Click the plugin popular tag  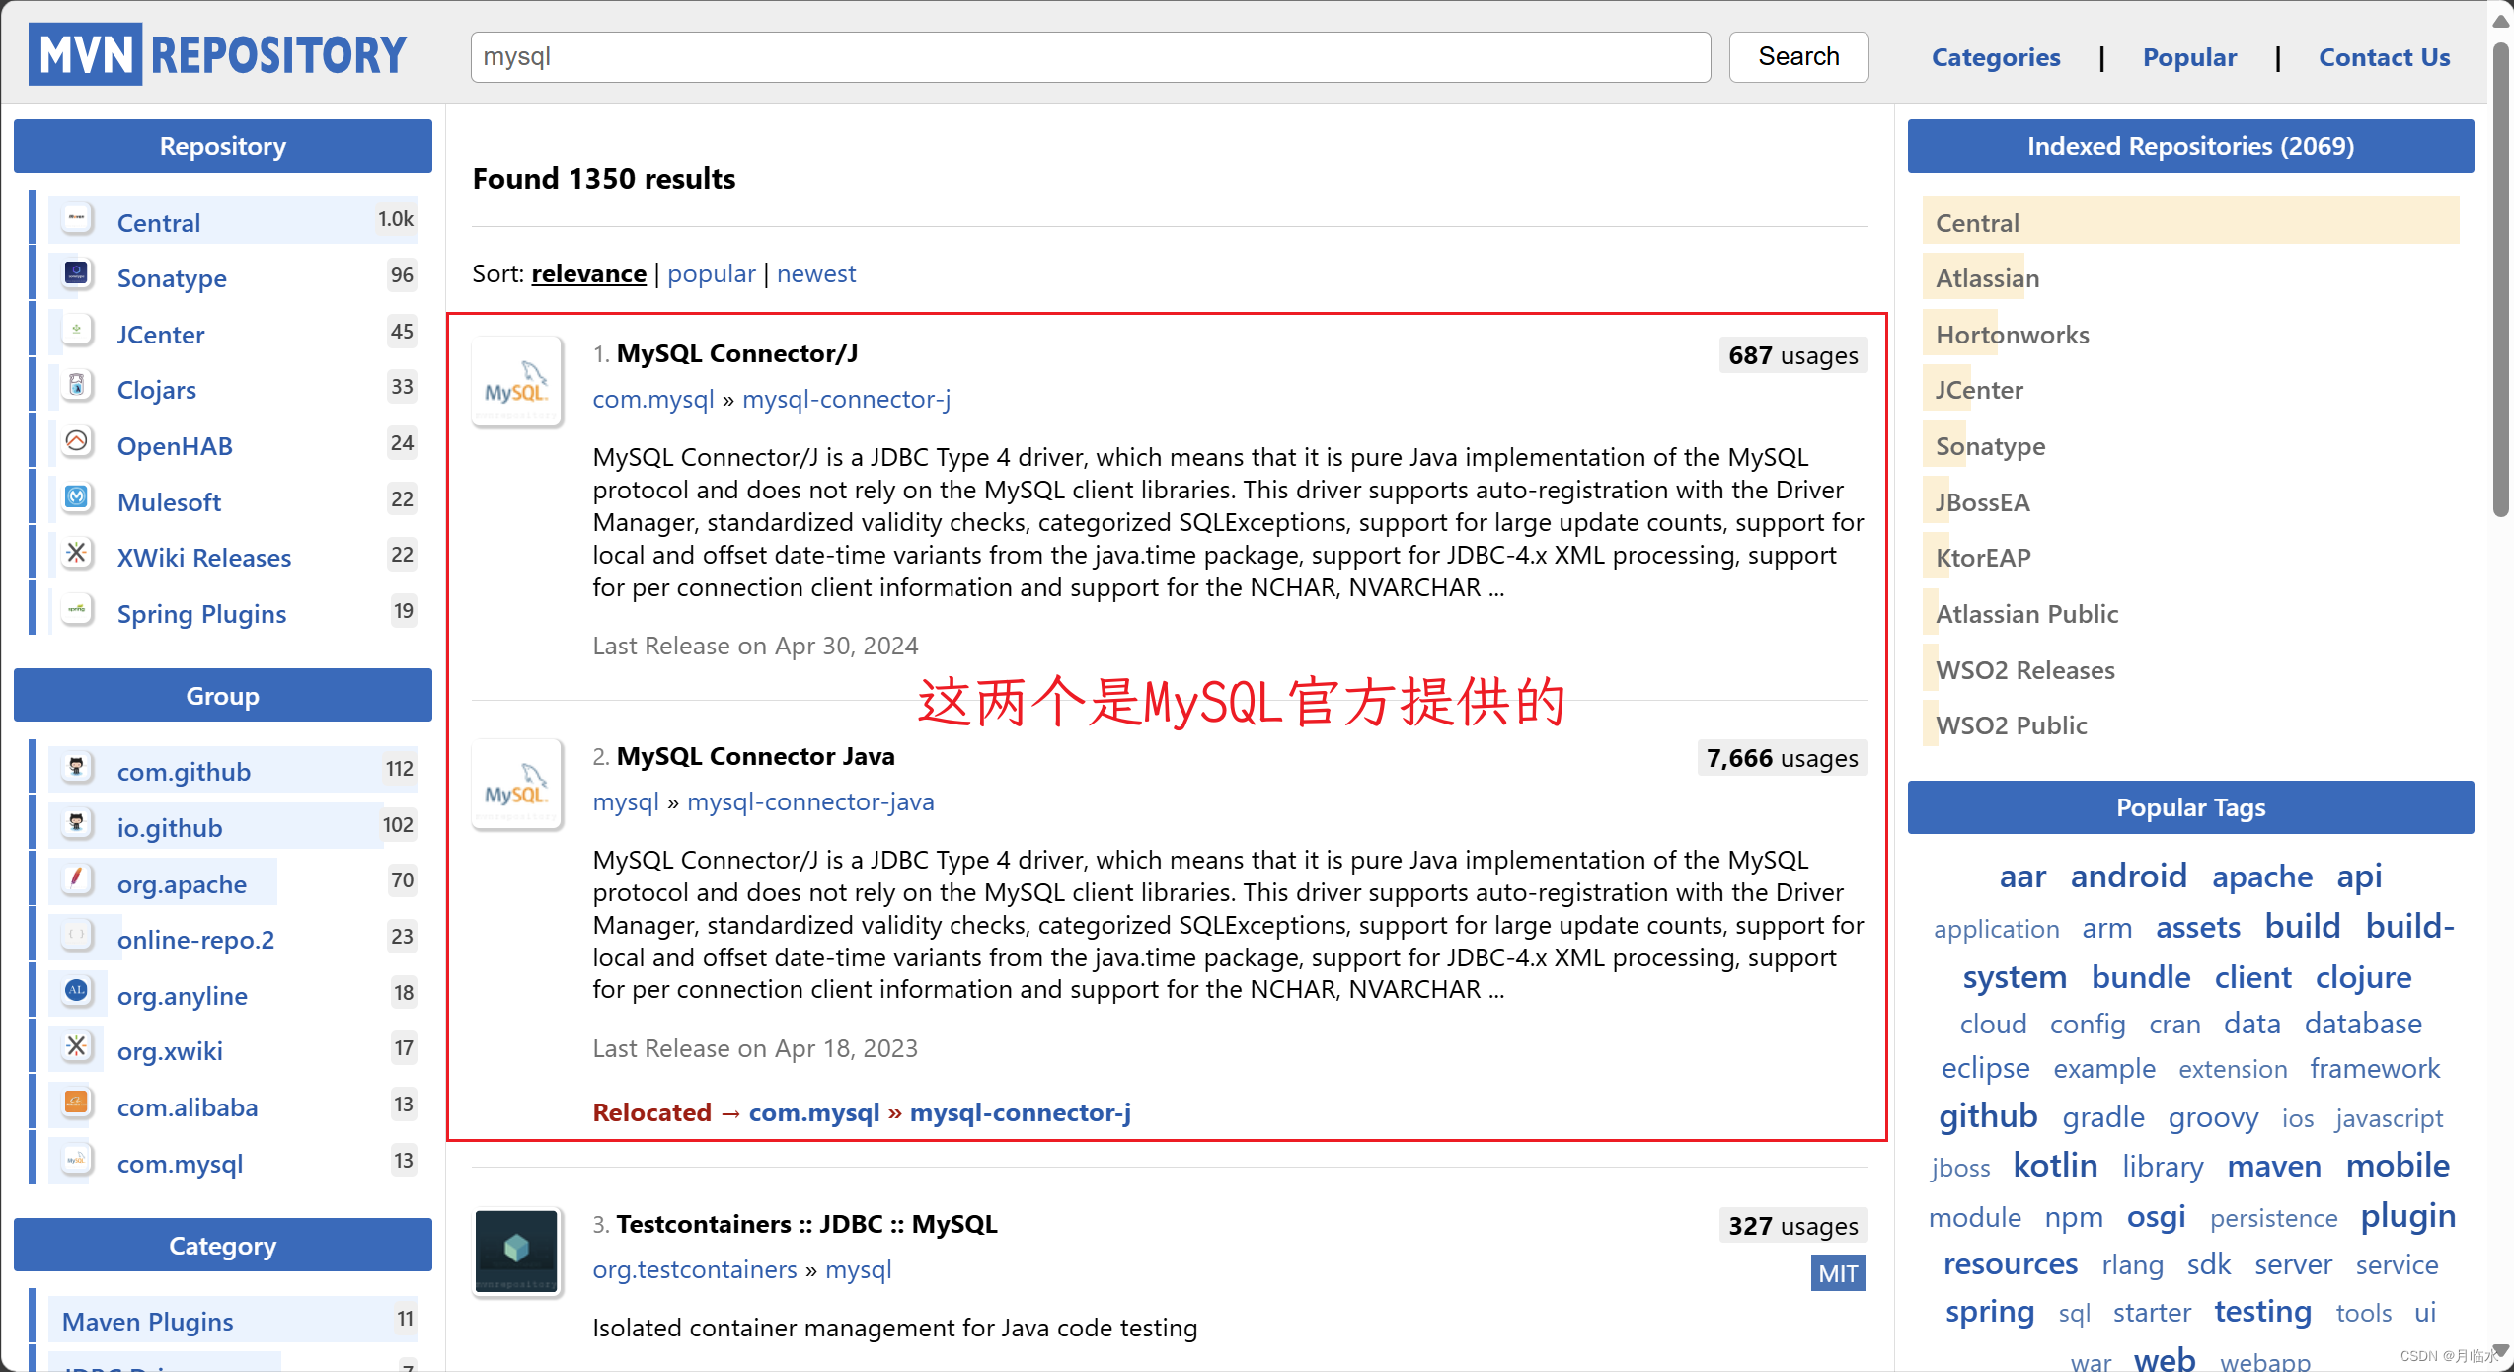click(x=2408, y=1216)
